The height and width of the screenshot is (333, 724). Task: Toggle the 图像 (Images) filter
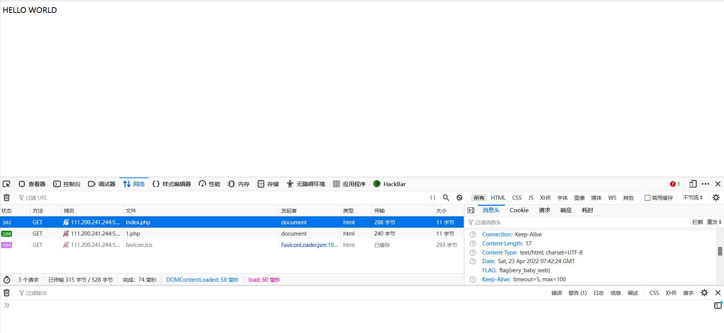click(x=579, y=198)
